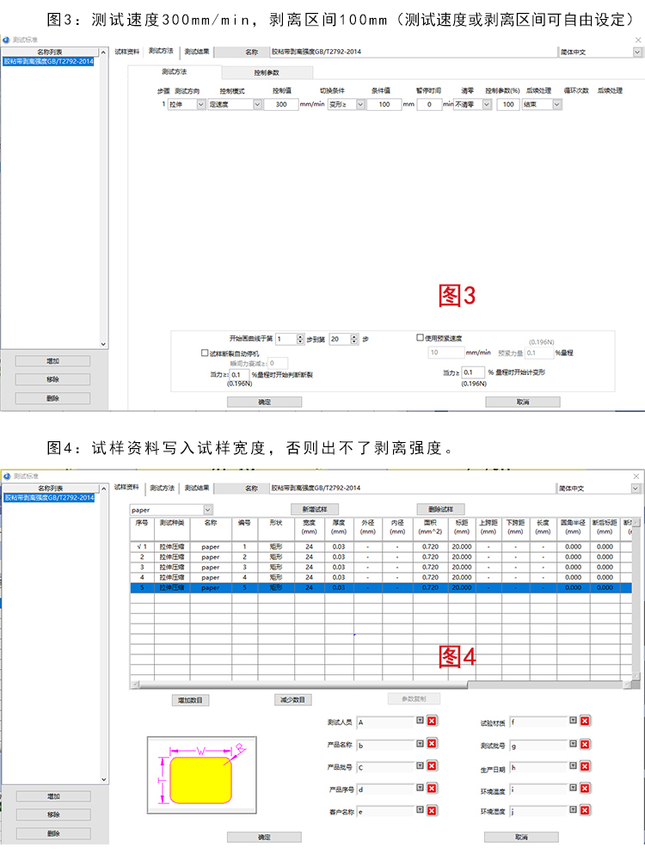Select the checked row 1 in specimen table
This screenshot has height=854, width=645.
(142, 546)
